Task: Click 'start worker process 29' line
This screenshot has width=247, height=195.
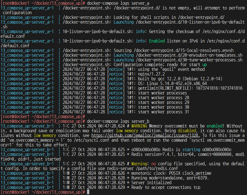Action: (164, 102)
